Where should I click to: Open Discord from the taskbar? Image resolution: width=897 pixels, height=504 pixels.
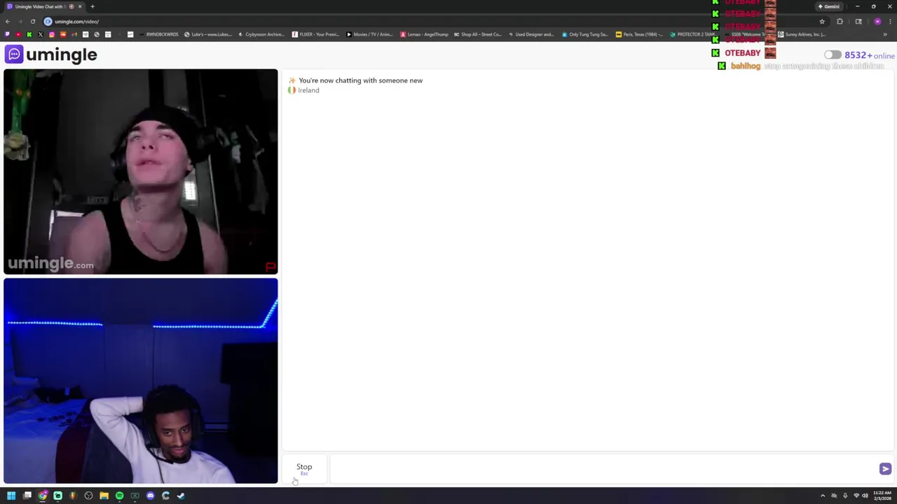pyautogui.click(x=150, y=496)
